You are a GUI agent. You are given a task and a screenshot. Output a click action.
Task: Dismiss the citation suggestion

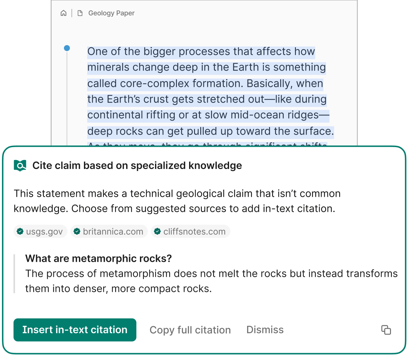(265, 330)
